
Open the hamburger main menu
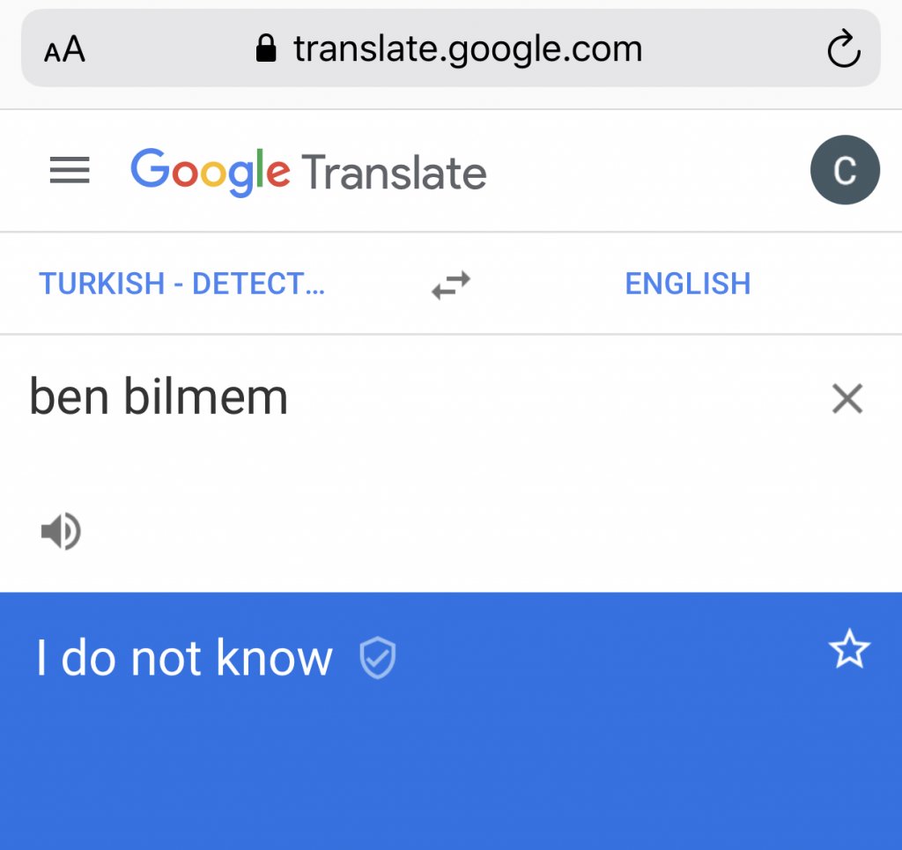[x=70, y=170]
